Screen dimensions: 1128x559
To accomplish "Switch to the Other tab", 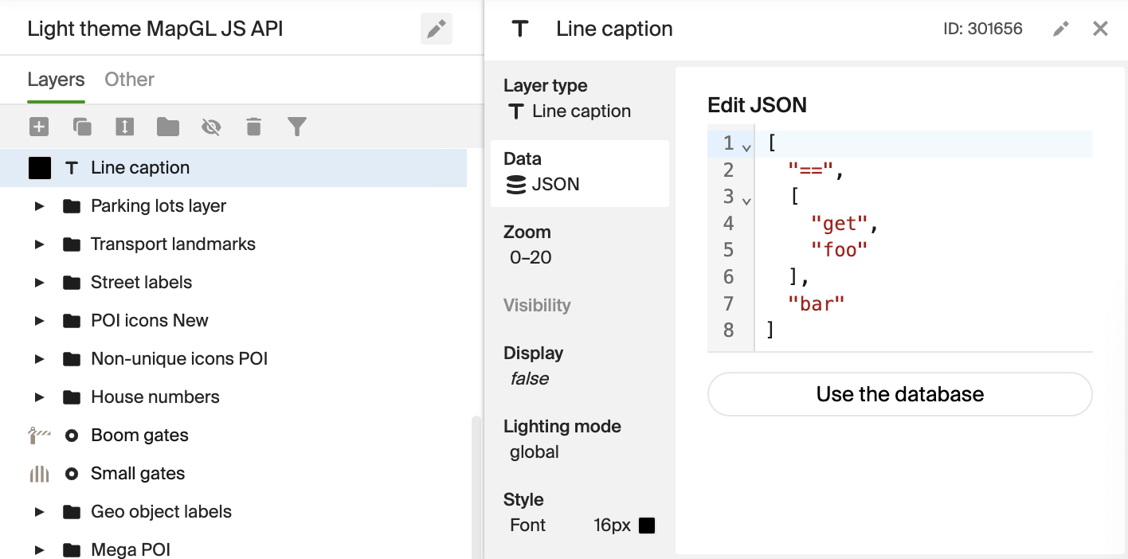I will point(129,80).
